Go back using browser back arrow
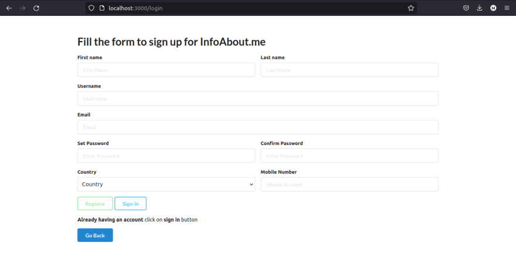This screenshot has width=516, height=263. 9,8
